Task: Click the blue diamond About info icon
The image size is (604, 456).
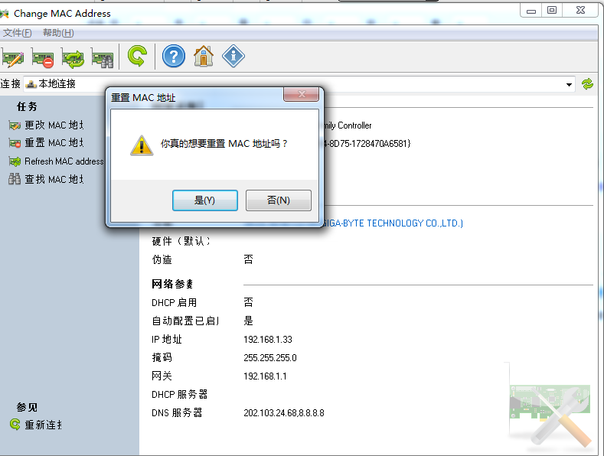Action: click(233, 56)
